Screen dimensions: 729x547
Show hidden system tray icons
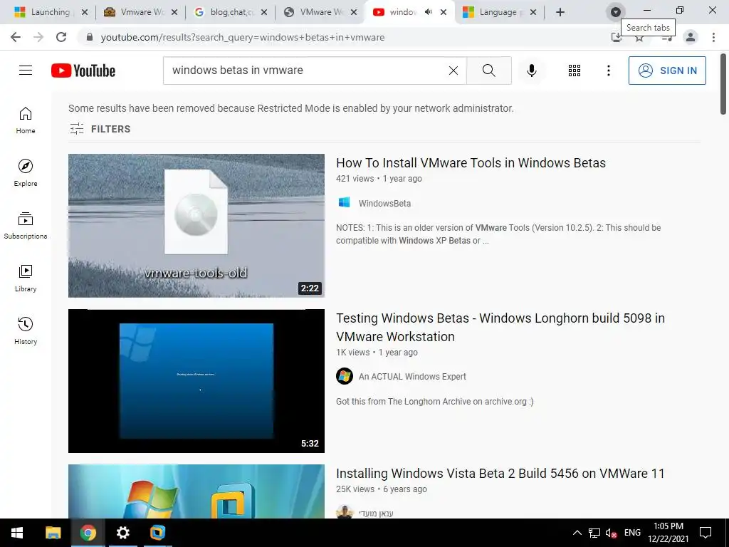click(x=577, y=533)
